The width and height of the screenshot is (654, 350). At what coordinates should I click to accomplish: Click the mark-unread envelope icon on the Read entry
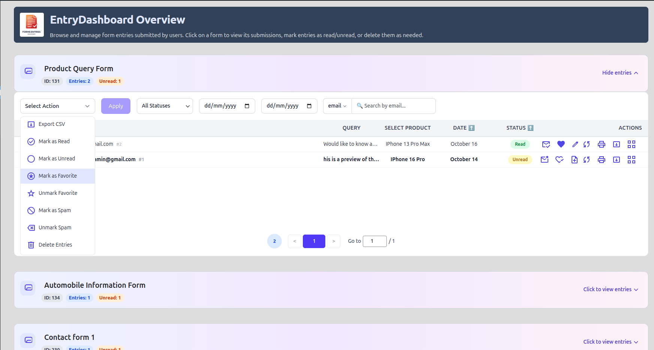click(546, 144)
